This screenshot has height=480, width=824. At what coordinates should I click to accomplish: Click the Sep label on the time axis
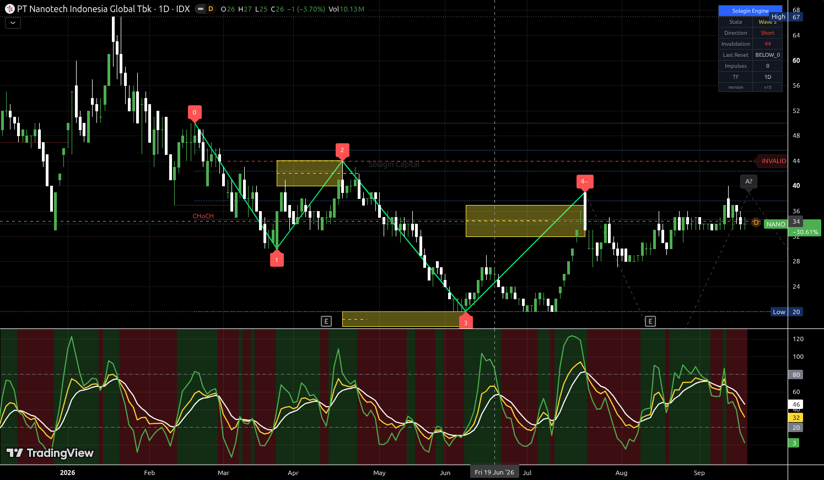click(699, 473)
